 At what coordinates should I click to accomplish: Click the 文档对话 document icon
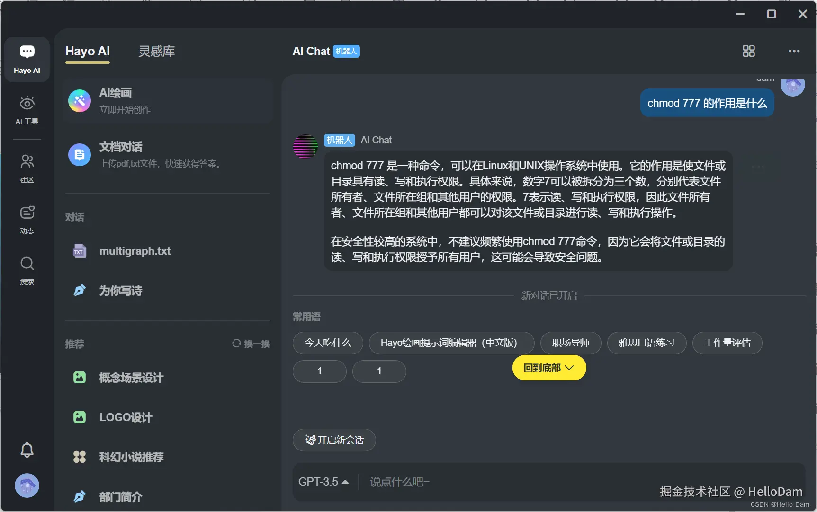(x=80, y=155)
